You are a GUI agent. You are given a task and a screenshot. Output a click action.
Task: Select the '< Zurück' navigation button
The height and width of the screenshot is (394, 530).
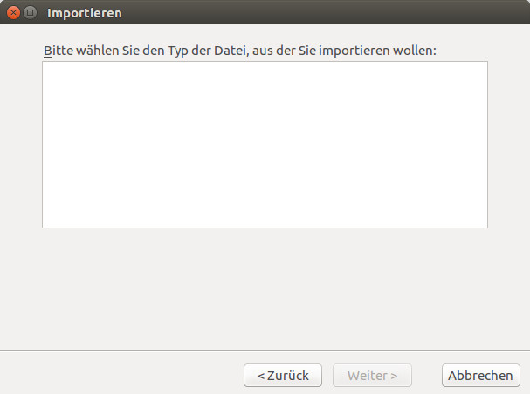pyautogui.click(x=283, y=376)
